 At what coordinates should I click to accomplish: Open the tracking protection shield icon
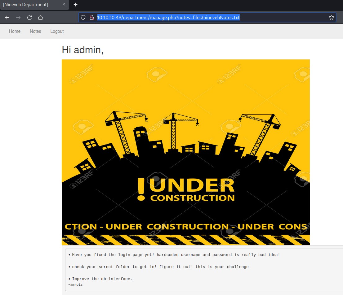click(83, 18)
